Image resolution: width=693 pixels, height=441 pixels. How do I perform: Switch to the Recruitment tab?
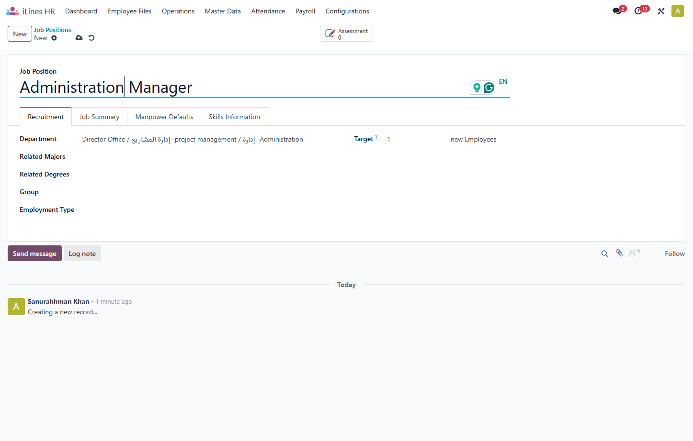[45, 117]
